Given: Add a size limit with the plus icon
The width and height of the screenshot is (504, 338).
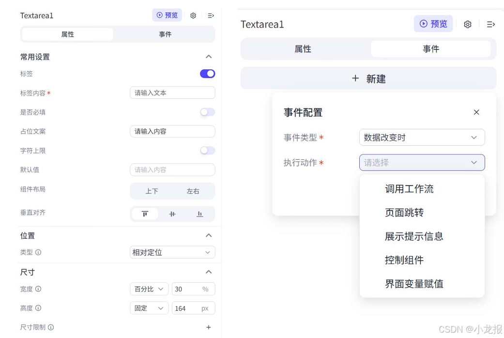Looking at the screenshot, I should point(209,327).
